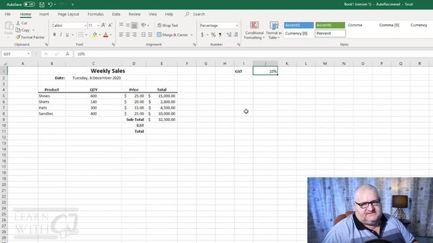Toggle the Bottom Align button

134,25
